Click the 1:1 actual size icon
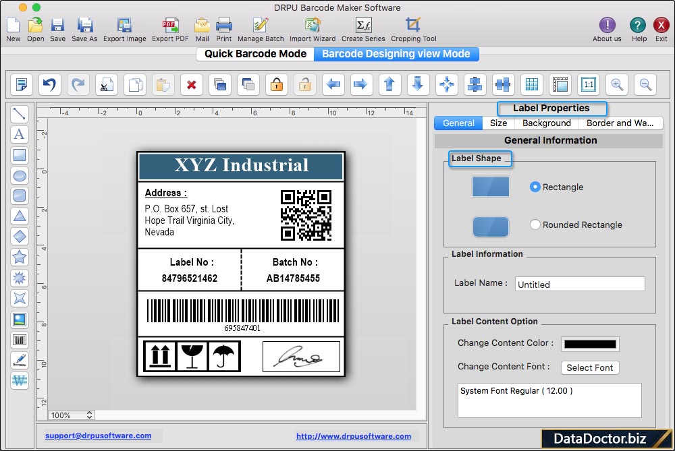The height and width of the screenshot is (451, 675). (x=589, y=84)
